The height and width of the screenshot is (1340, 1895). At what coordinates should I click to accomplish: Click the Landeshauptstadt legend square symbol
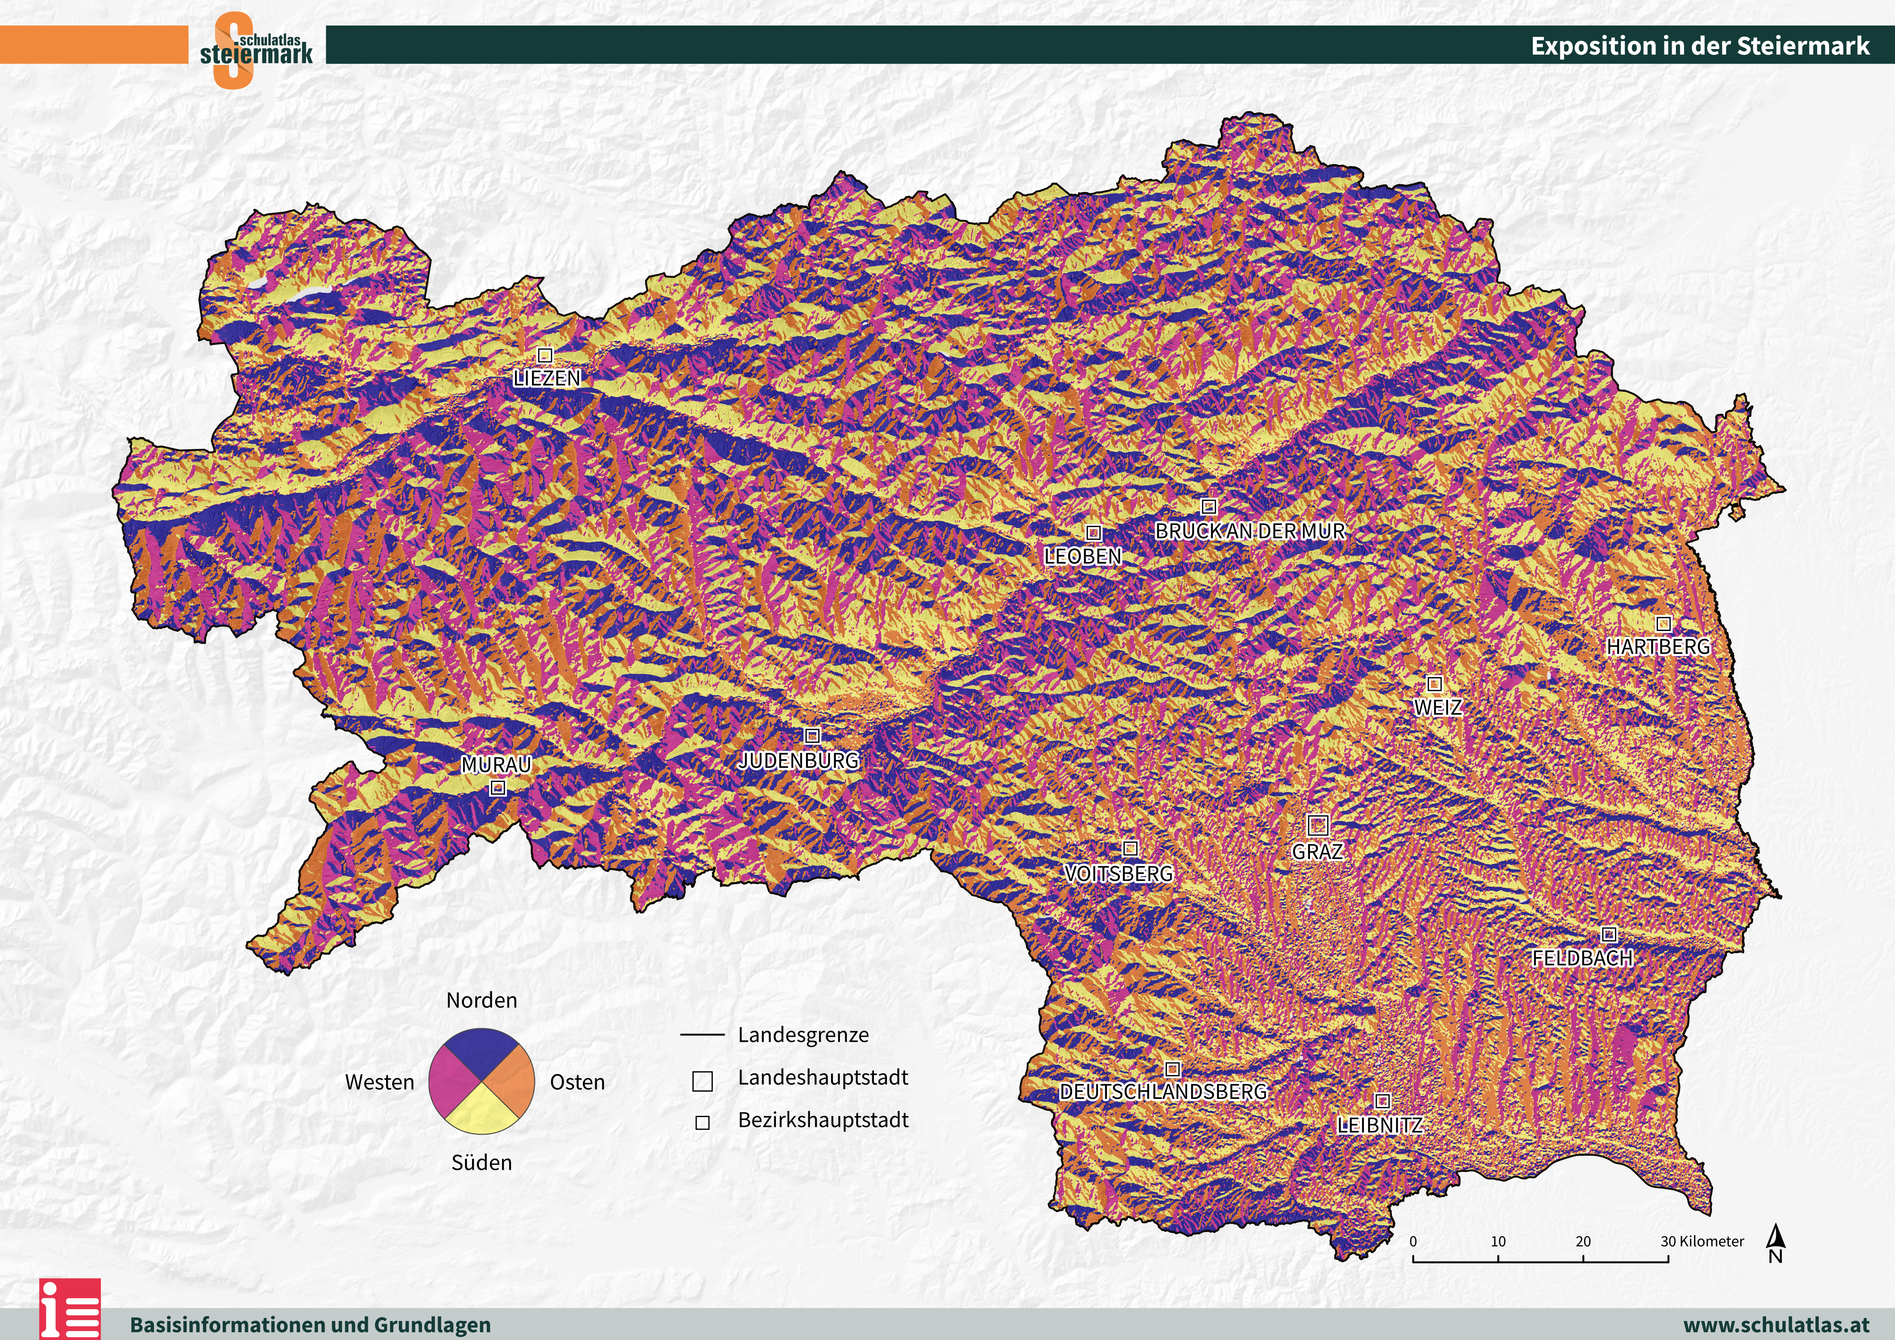pyautogui.click(x=703, y=1081)
